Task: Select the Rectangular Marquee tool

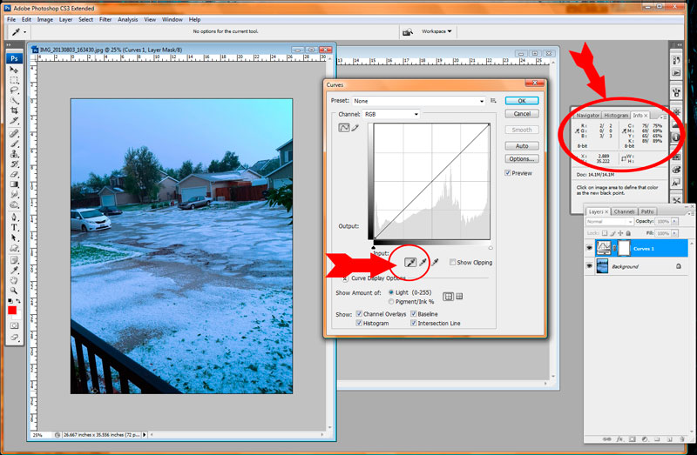Action: tap(14, 80)
